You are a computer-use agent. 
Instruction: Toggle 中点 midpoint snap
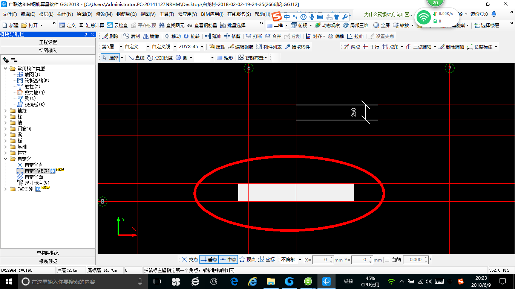point(228,260)
